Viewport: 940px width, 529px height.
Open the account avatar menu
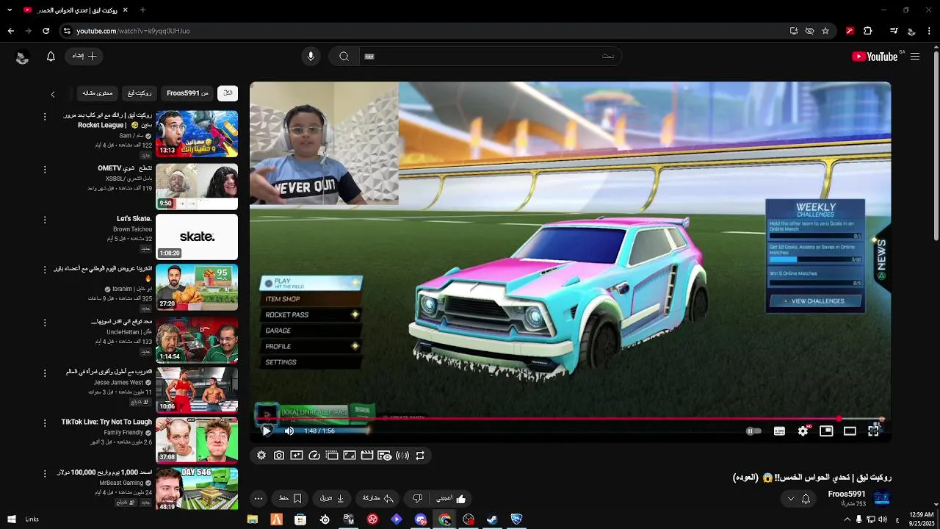click(x=22, y=57)
